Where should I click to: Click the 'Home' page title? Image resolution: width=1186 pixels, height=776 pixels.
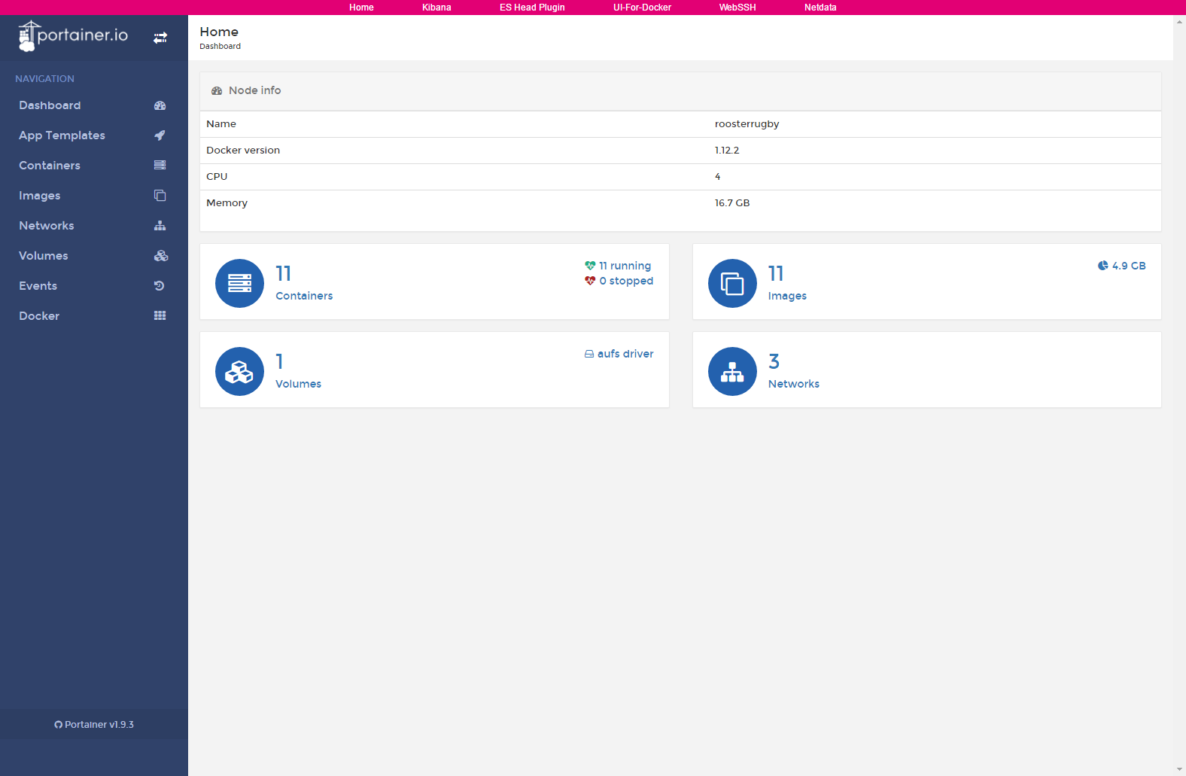pyautogui.click(x=219, y=32)
